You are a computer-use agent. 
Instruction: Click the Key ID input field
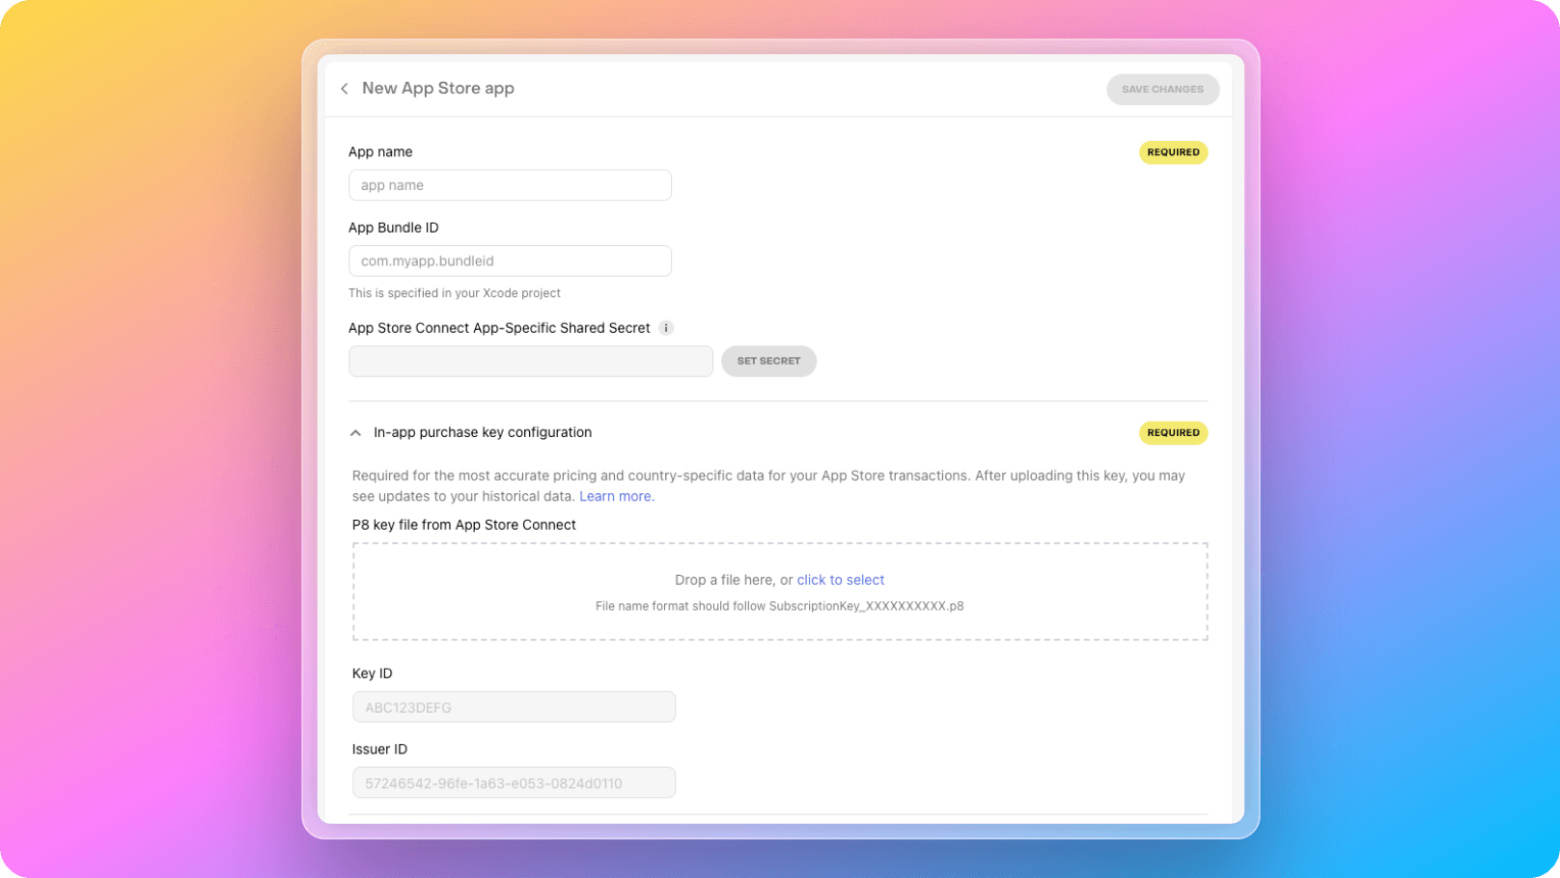[514, 707]
